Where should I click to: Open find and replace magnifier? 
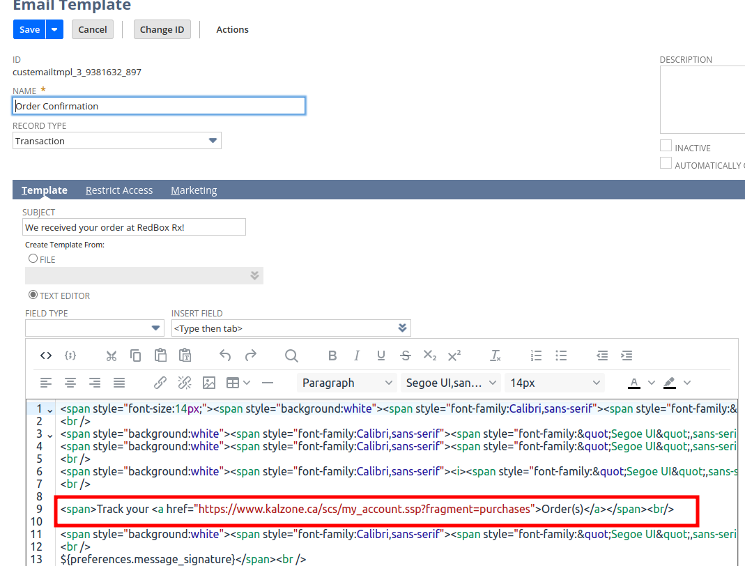291,355
